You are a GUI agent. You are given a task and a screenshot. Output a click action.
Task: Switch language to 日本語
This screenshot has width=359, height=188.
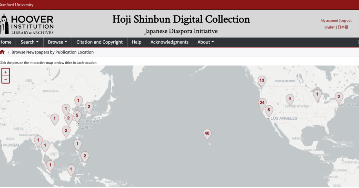(x=343, y=27)
